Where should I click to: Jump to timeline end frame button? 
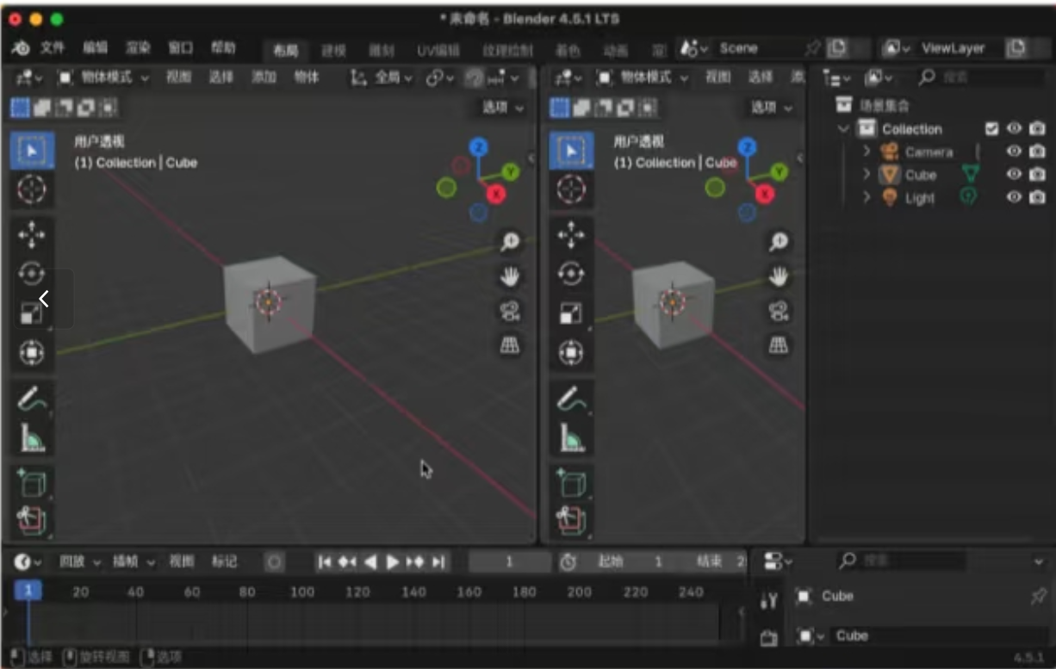(x=438, y=562)
